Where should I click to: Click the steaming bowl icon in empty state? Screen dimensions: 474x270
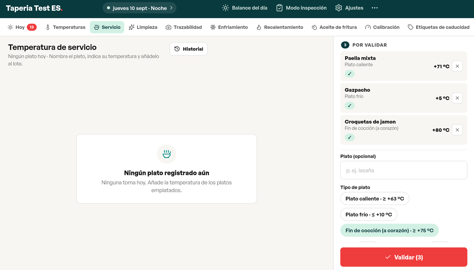click(166, 154)
